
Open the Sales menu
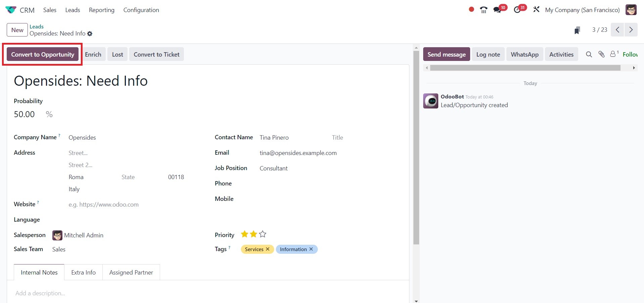coord(50,10)
